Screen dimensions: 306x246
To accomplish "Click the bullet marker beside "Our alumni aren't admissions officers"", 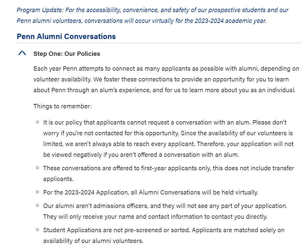I will coord(37,205).
